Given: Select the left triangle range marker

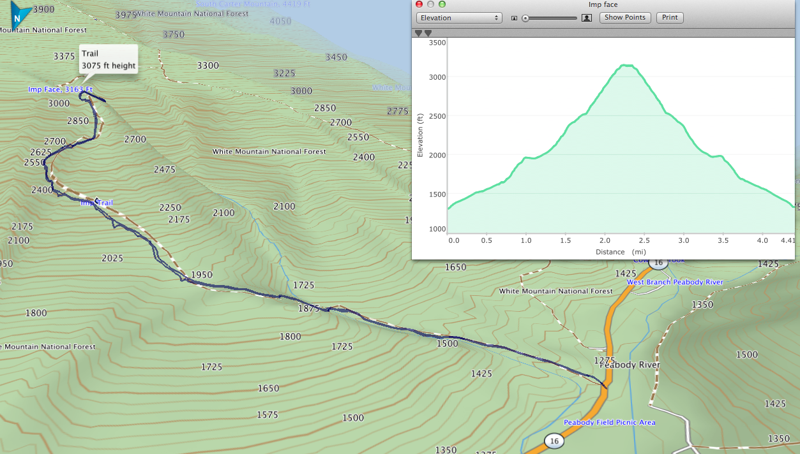Looking at the screenshot, I should pos(418,33).
